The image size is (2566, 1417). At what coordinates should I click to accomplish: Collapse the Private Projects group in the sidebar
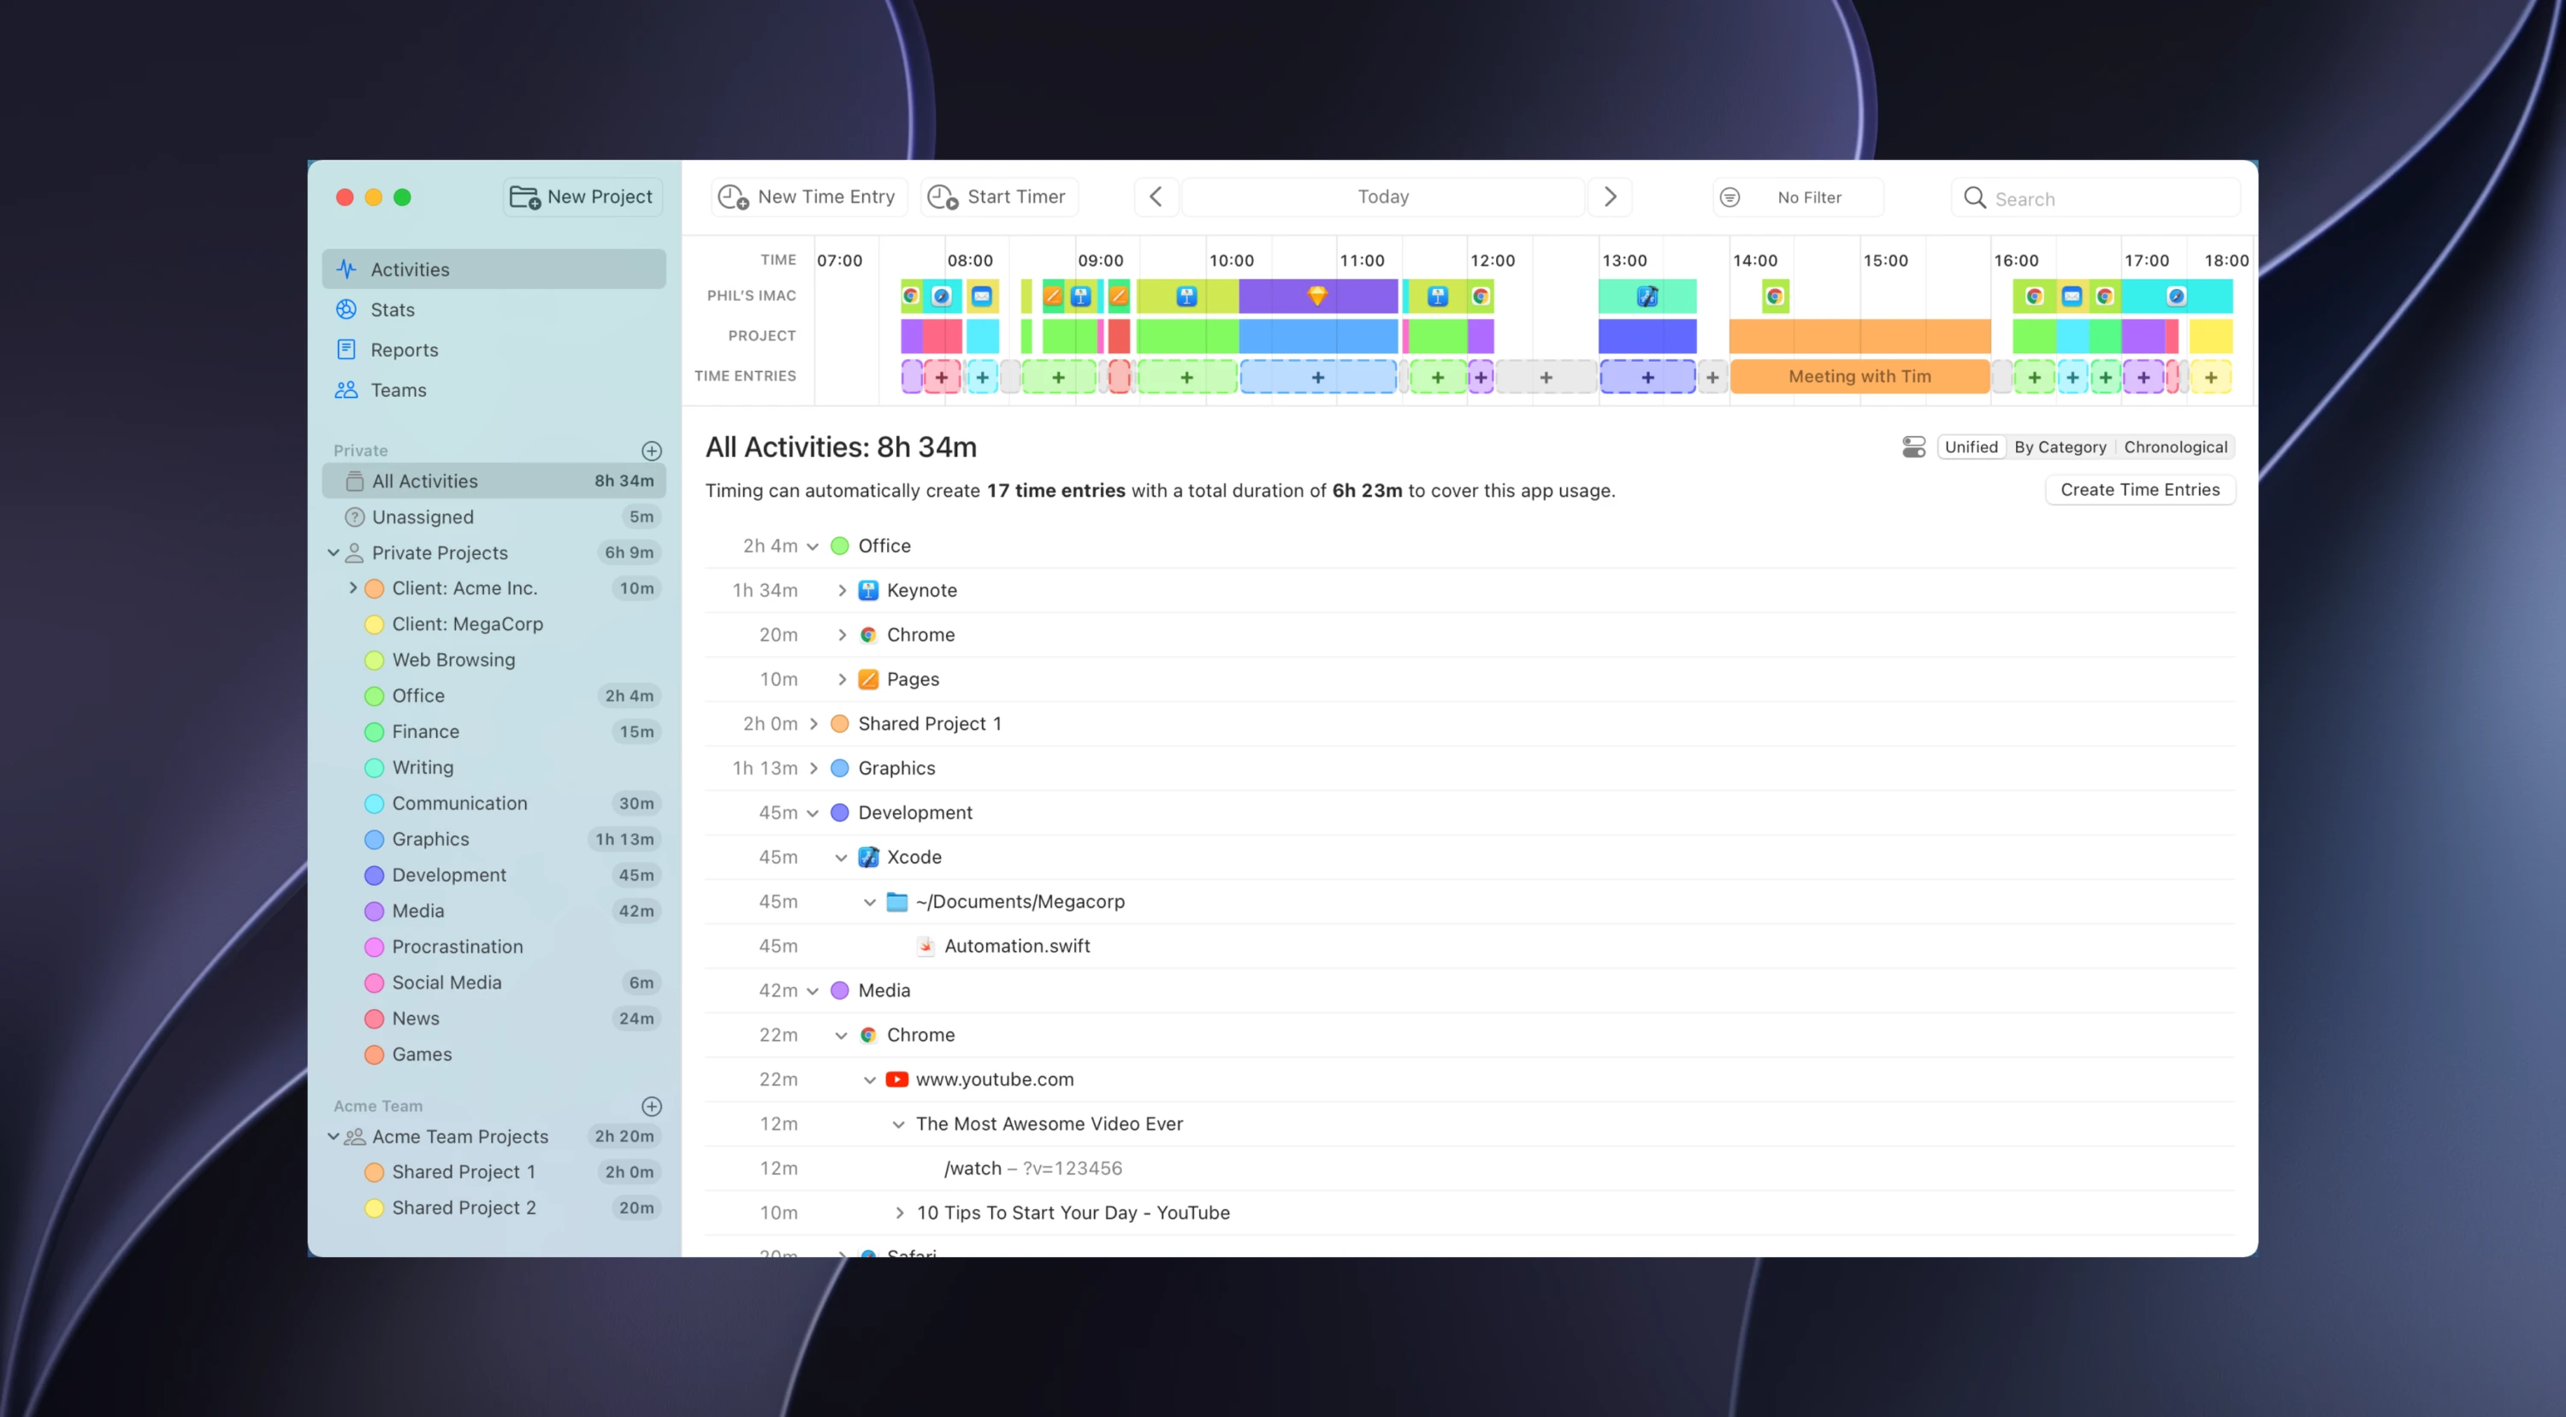tap(334, 552)
